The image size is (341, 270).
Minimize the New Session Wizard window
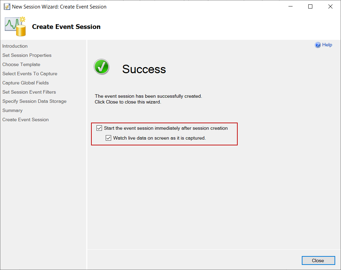click(290, 6)
